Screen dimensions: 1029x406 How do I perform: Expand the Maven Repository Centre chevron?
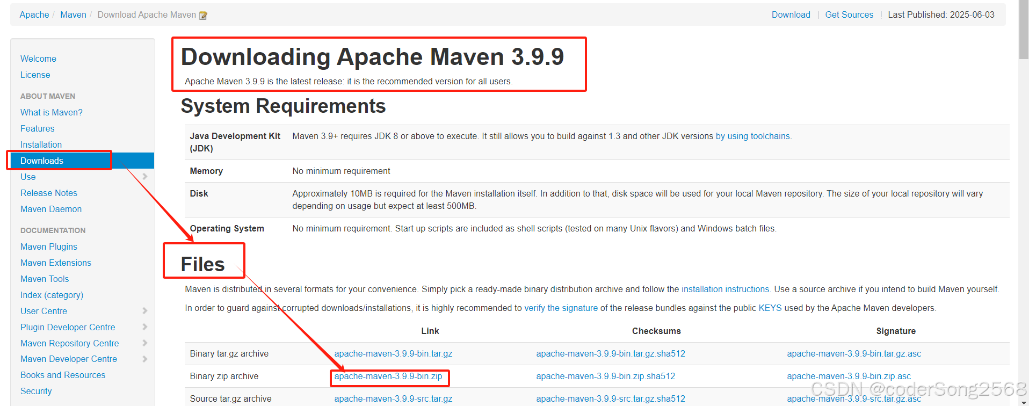[x=145, y=343]
